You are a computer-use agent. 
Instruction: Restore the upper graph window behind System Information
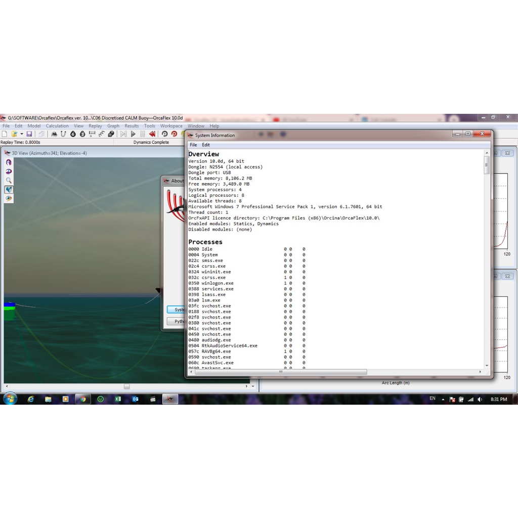coord(496,153)
